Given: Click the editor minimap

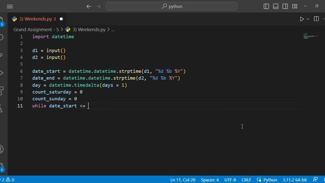Looking at the screenshot, I should [x=310, y=36].
